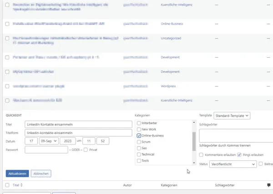Viewport: 273px width, 194px height.
Task: Click the day field showing 17
Action: 31,141
